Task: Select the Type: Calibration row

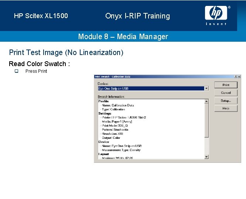Action: (113, 109)
